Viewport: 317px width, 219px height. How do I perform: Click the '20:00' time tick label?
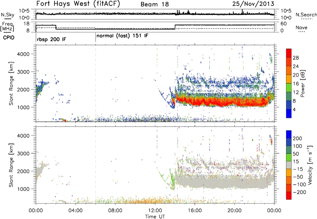coord(234,211)
